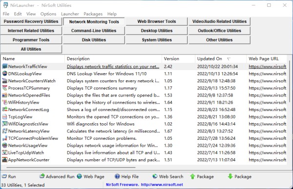Click the Run icon in the bottom toolbar

point(4,176)
